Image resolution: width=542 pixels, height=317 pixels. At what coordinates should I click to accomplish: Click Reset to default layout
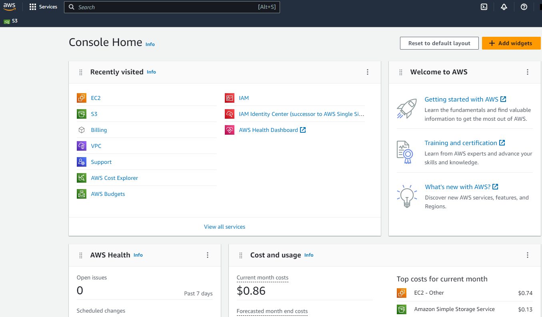click(x=439, y=43)
